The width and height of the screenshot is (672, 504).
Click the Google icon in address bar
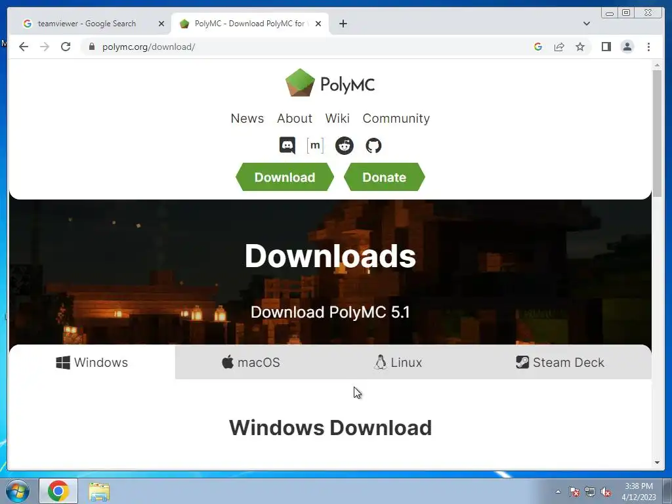(x=538, y=47)
